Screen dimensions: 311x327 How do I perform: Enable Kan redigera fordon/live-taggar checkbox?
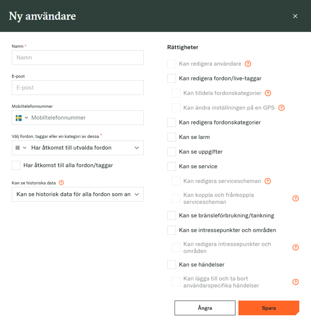172,78
